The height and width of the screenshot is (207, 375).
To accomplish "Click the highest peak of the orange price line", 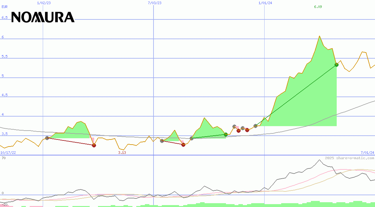I will click(x=319, y=36).
